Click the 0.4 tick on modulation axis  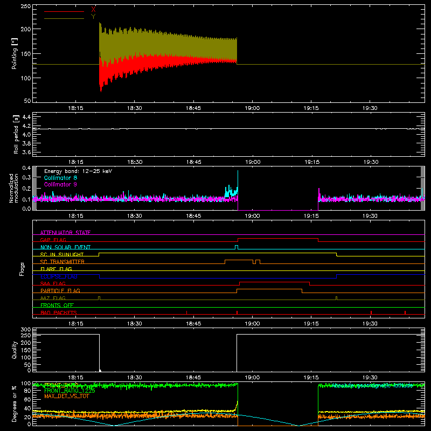click(x=26, y=168)
